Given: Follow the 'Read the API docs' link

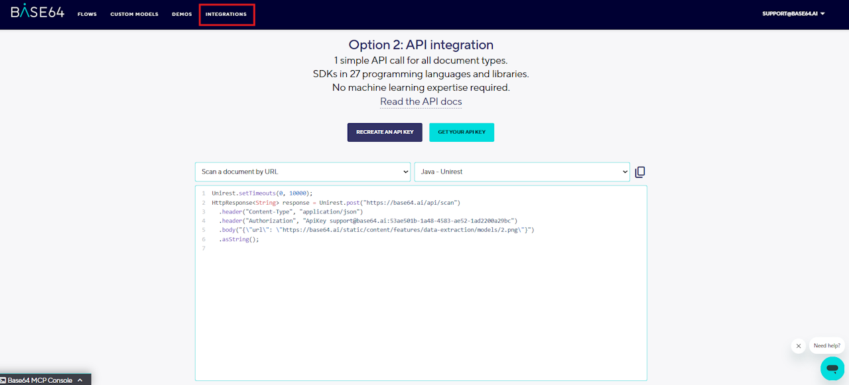Looking at the screenshot, I should (421, 102).
